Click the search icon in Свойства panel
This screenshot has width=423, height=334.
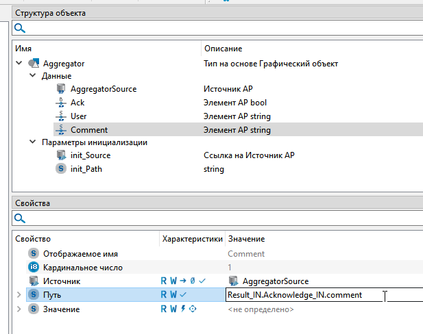[x=20, y=218]
